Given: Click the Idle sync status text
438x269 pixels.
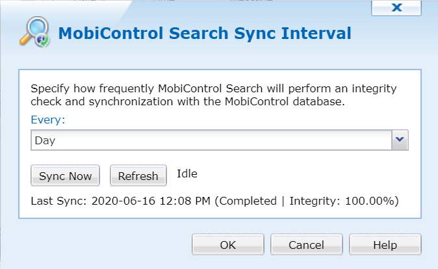Looking at the screenshot, I should coord(187,173).
